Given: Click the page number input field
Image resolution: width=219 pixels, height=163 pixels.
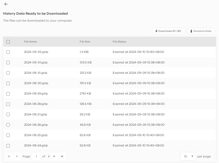Looking at the screenshot, I should tap(36, 156).
